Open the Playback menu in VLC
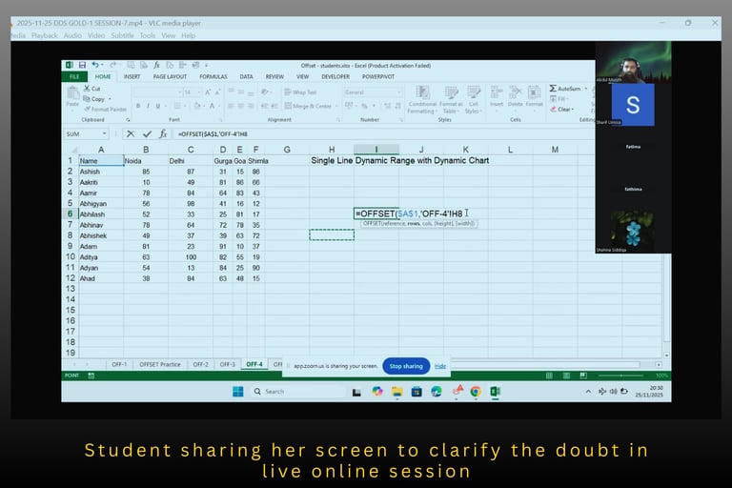The width and height of the screenshot is (732, 488). pos(45,35)
